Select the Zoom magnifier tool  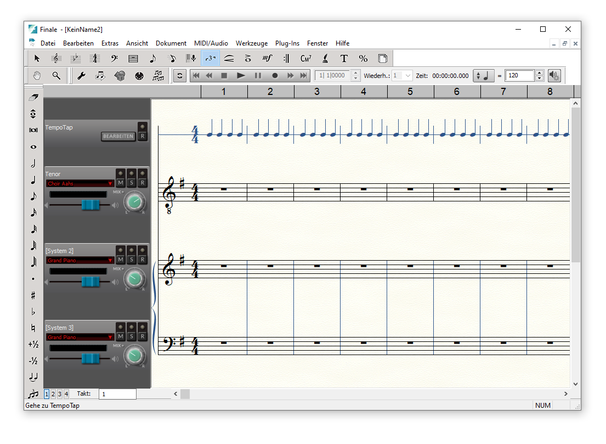56,76
